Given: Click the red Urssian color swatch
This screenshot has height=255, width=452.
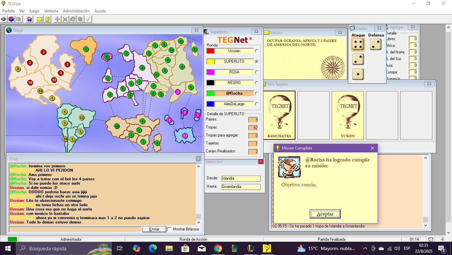Looking at the screenshot, I should click(x=210, y=51).
